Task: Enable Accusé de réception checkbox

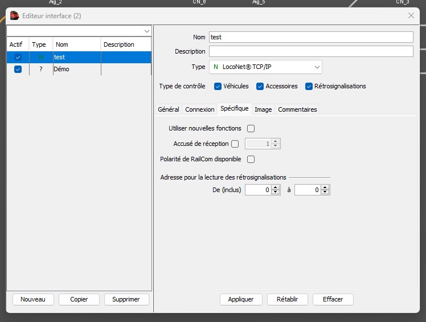Action: [x=235, y=144]
